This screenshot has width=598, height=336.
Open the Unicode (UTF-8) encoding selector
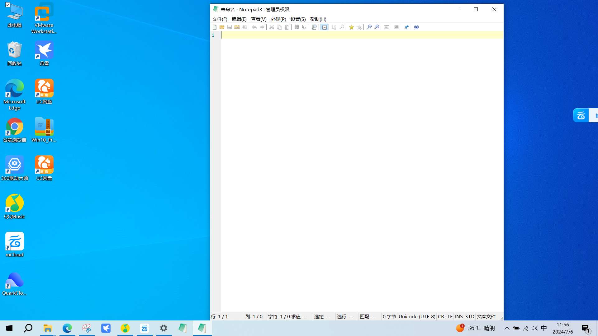pyautogui.click(x=417, y=316)
